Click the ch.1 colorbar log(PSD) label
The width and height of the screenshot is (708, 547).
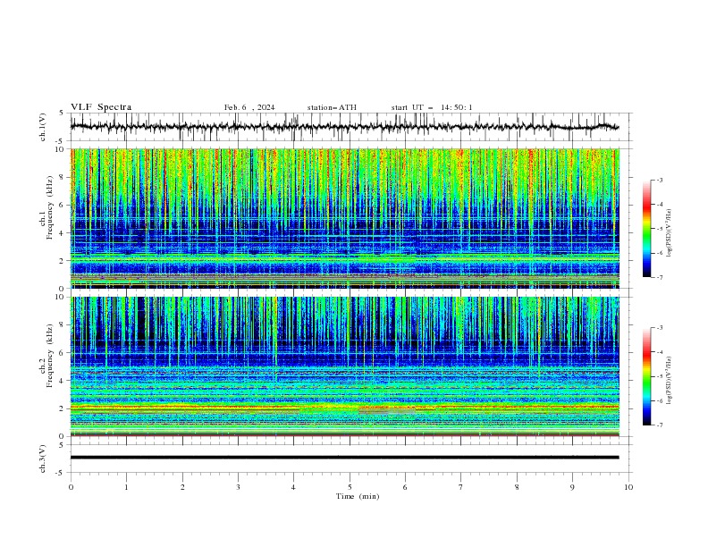click(669, 233)
